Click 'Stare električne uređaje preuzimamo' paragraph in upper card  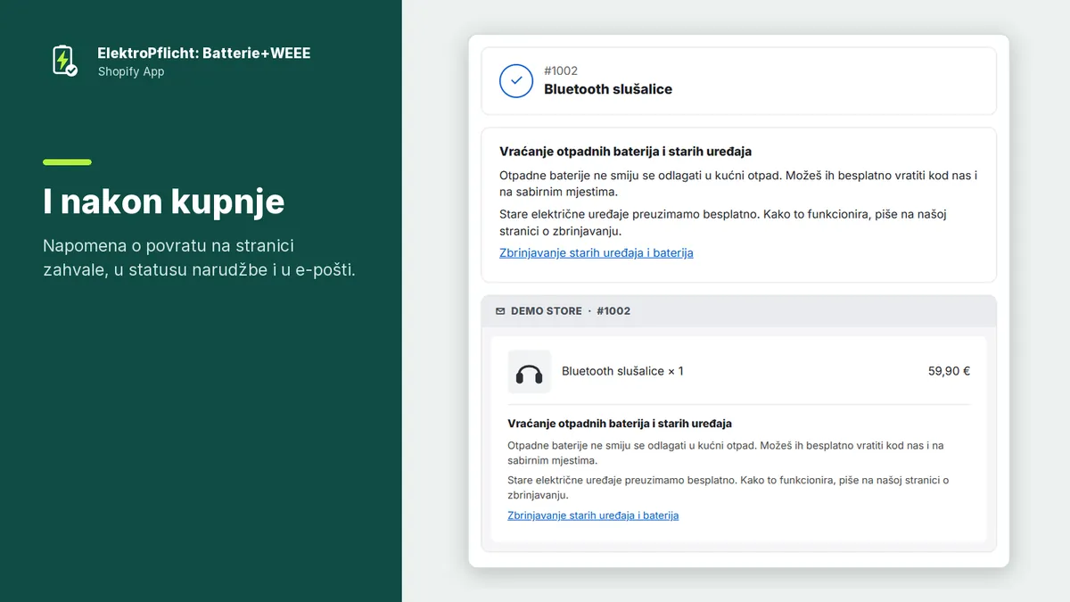coord(722,223)
